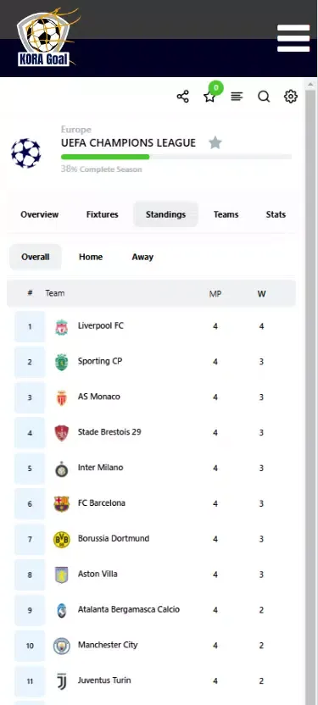Open the hamburger navigation menu
The image size is (318, 705).
coord(293,38)
